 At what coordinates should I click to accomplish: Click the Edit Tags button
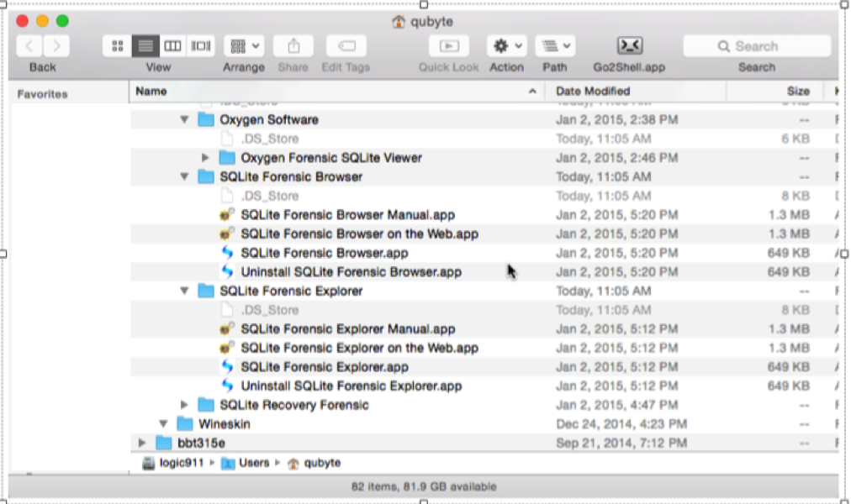click(346, 46)
